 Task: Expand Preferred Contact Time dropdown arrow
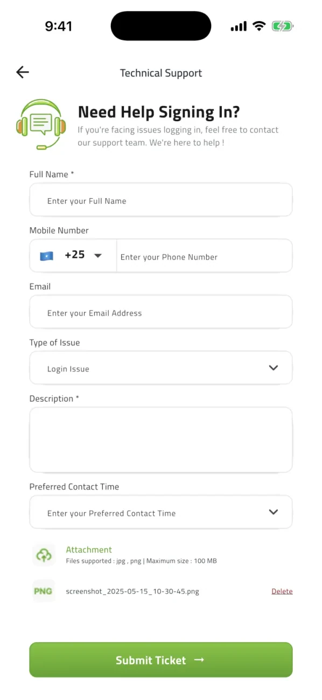click(274, 512)
